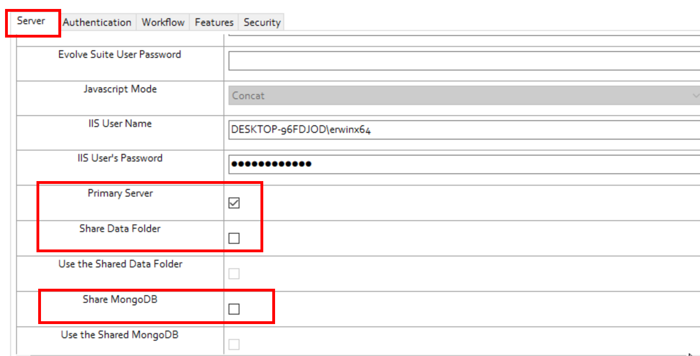Click the Share Data Folder label

click(120, 229)
